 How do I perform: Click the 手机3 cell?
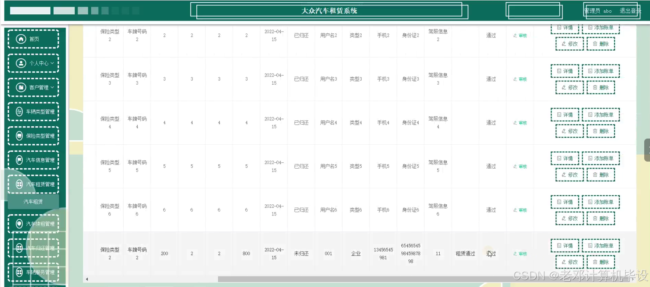coord(383,79)
